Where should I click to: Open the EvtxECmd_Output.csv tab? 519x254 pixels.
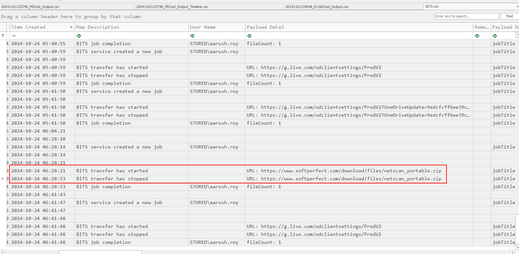click(x=317, y=7)
